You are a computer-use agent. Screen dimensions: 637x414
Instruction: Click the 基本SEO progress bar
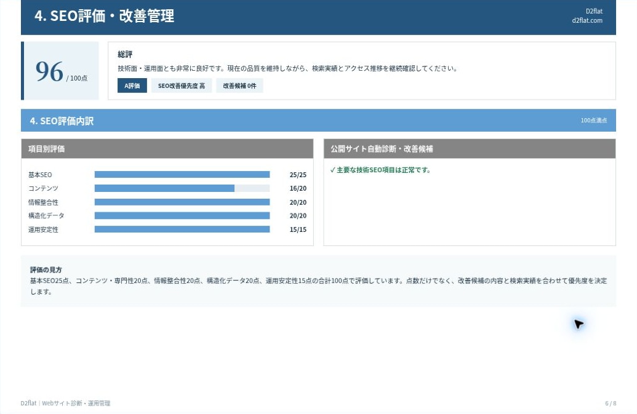182,175
